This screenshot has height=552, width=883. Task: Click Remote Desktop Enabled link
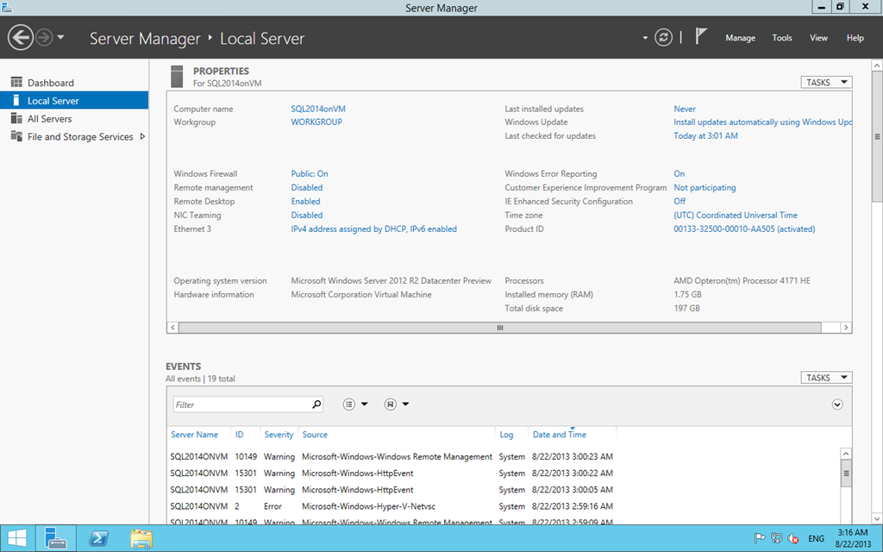coord(306,201)
